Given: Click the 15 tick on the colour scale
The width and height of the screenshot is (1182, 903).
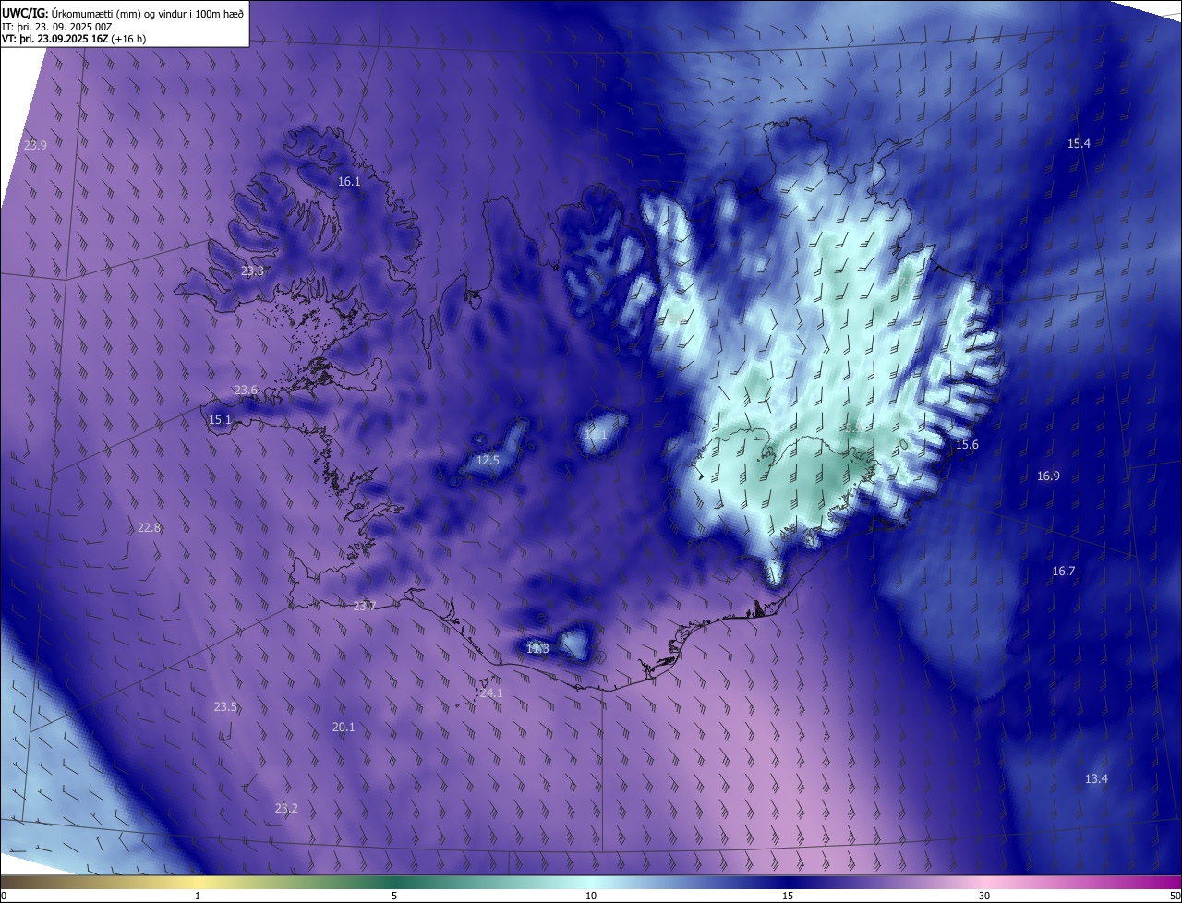Looking at the screenshot, I should click(788, 896).
